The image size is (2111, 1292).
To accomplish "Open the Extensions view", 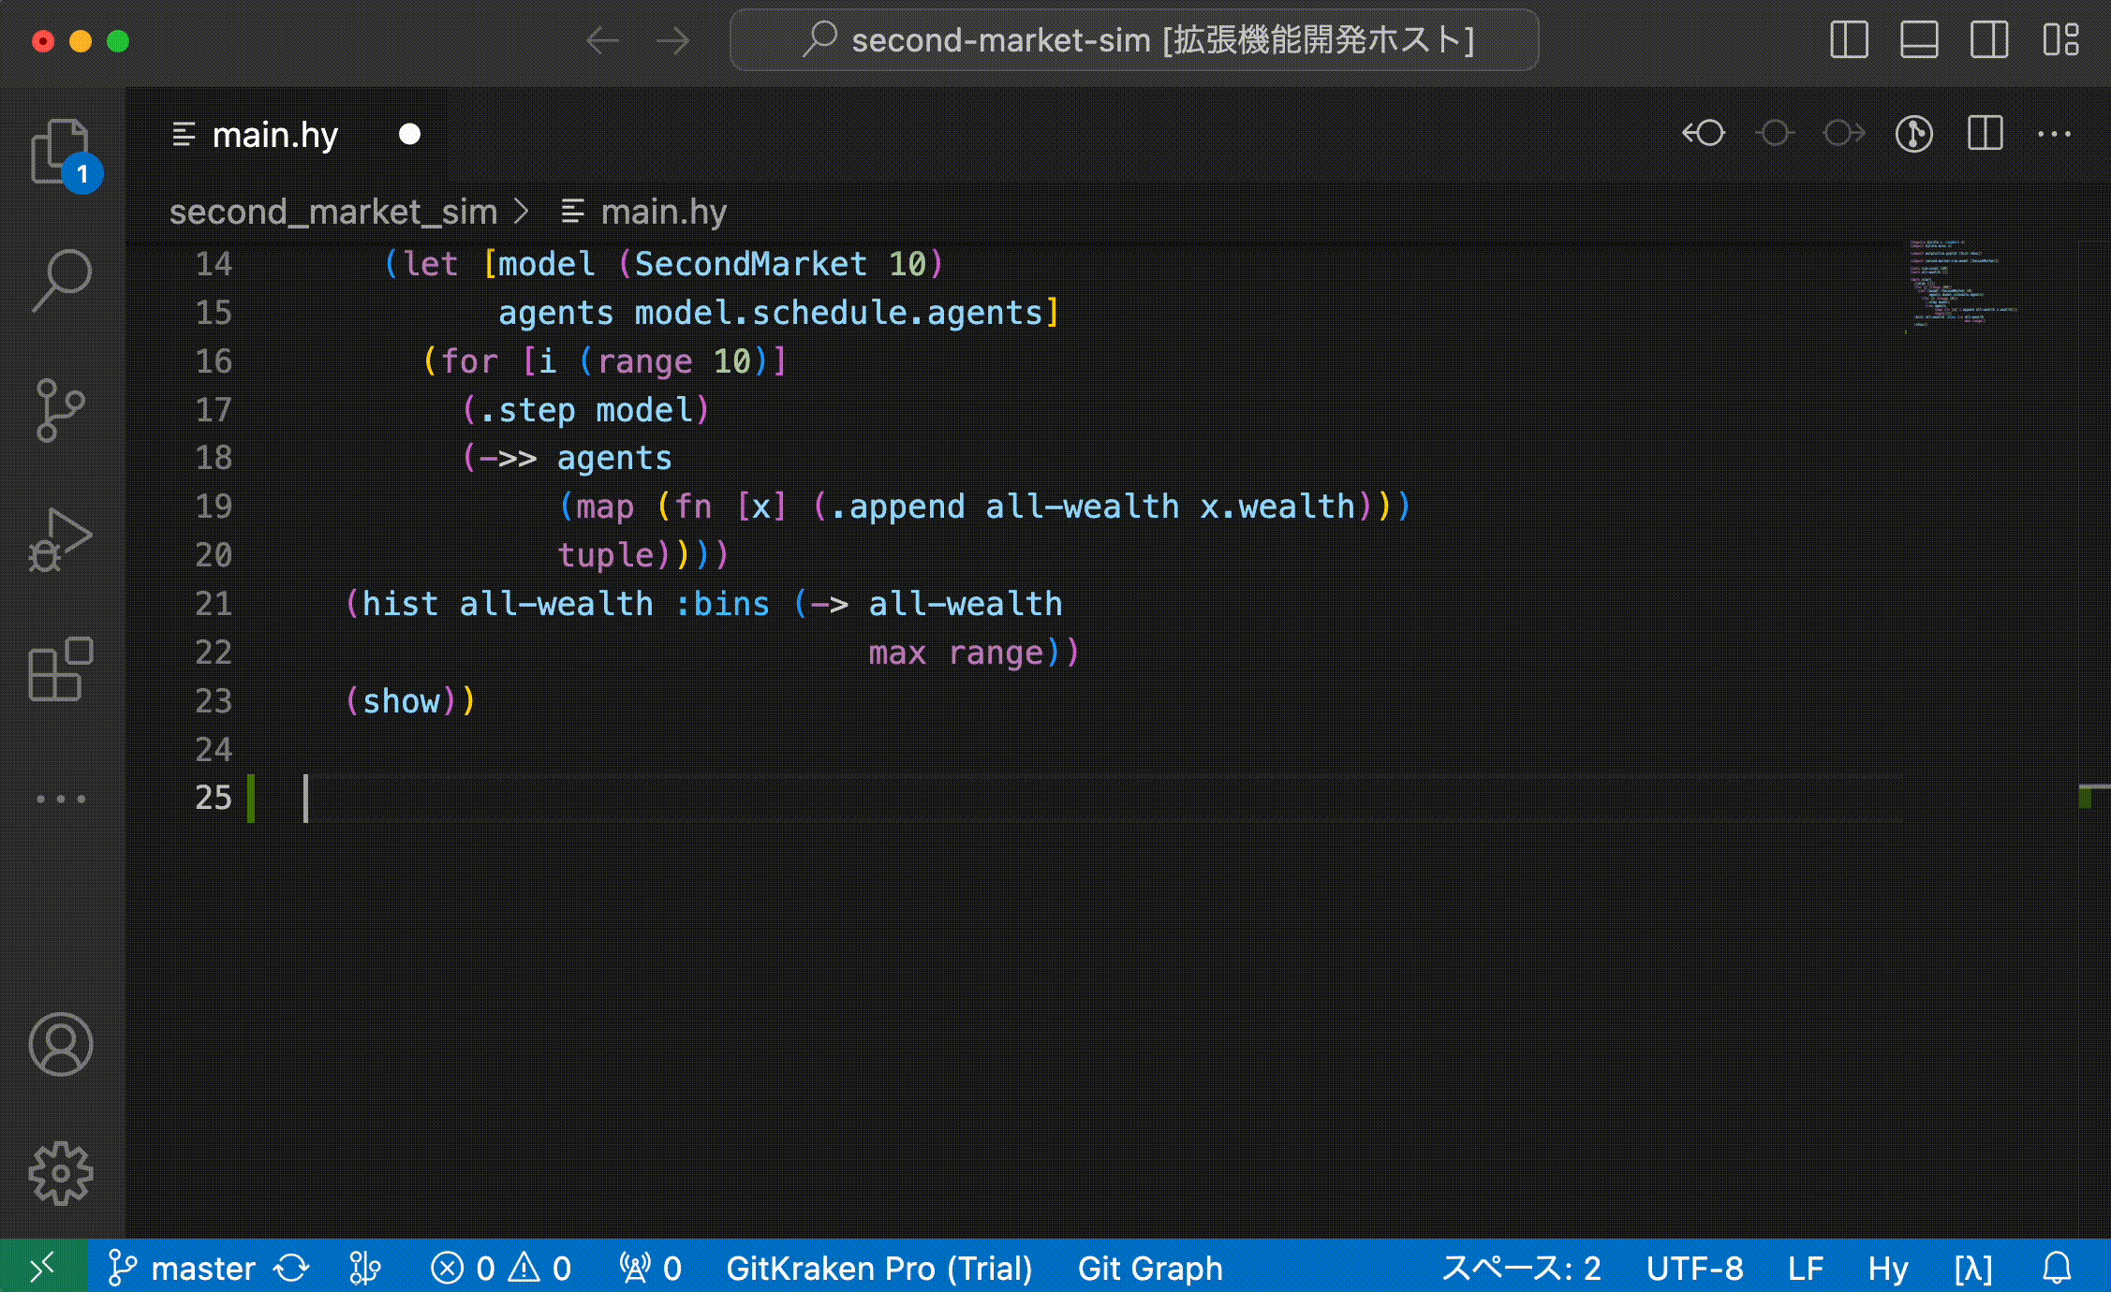I will (60, 671).
